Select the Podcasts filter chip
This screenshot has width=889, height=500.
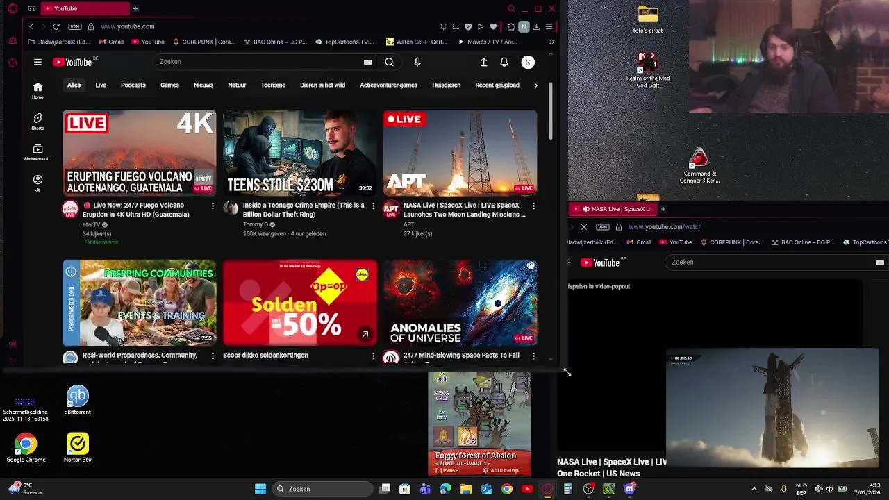133,85
